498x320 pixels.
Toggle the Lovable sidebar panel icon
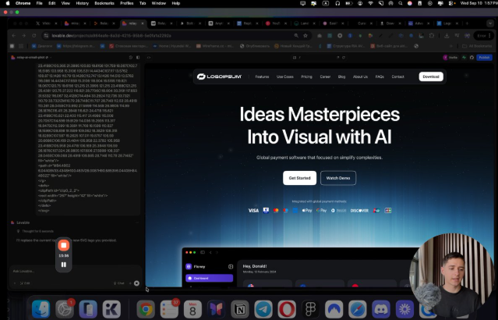click(138, 58)
